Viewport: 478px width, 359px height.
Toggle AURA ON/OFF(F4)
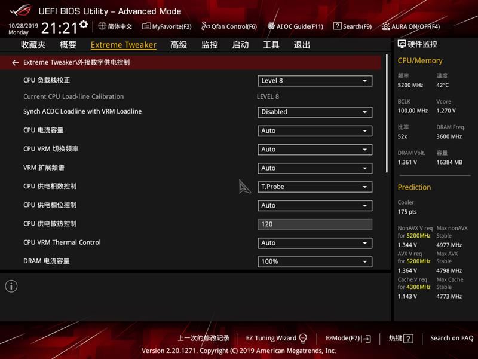coord(415,26)
